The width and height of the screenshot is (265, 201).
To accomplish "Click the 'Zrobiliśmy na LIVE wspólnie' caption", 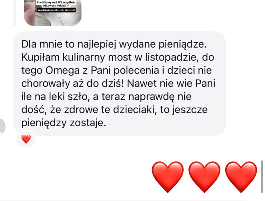I will coord(56,2).
